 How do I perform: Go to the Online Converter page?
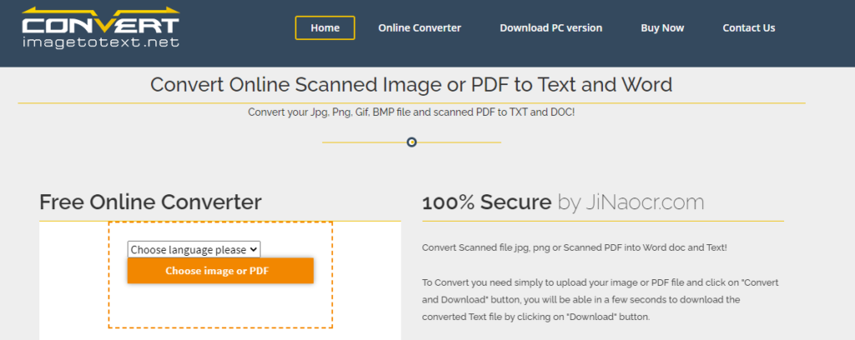point(419,27)
